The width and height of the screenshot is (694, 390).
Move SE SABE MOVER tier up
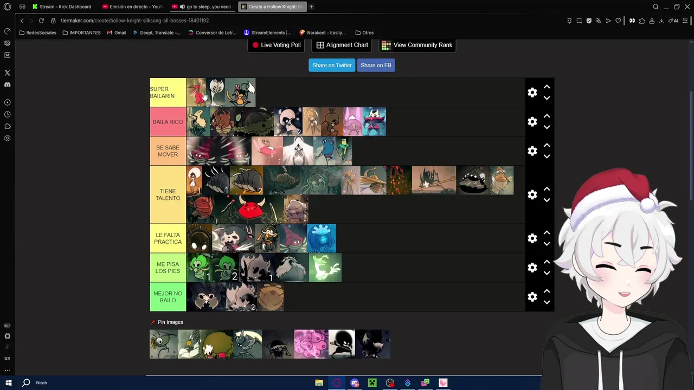[547, 145]
